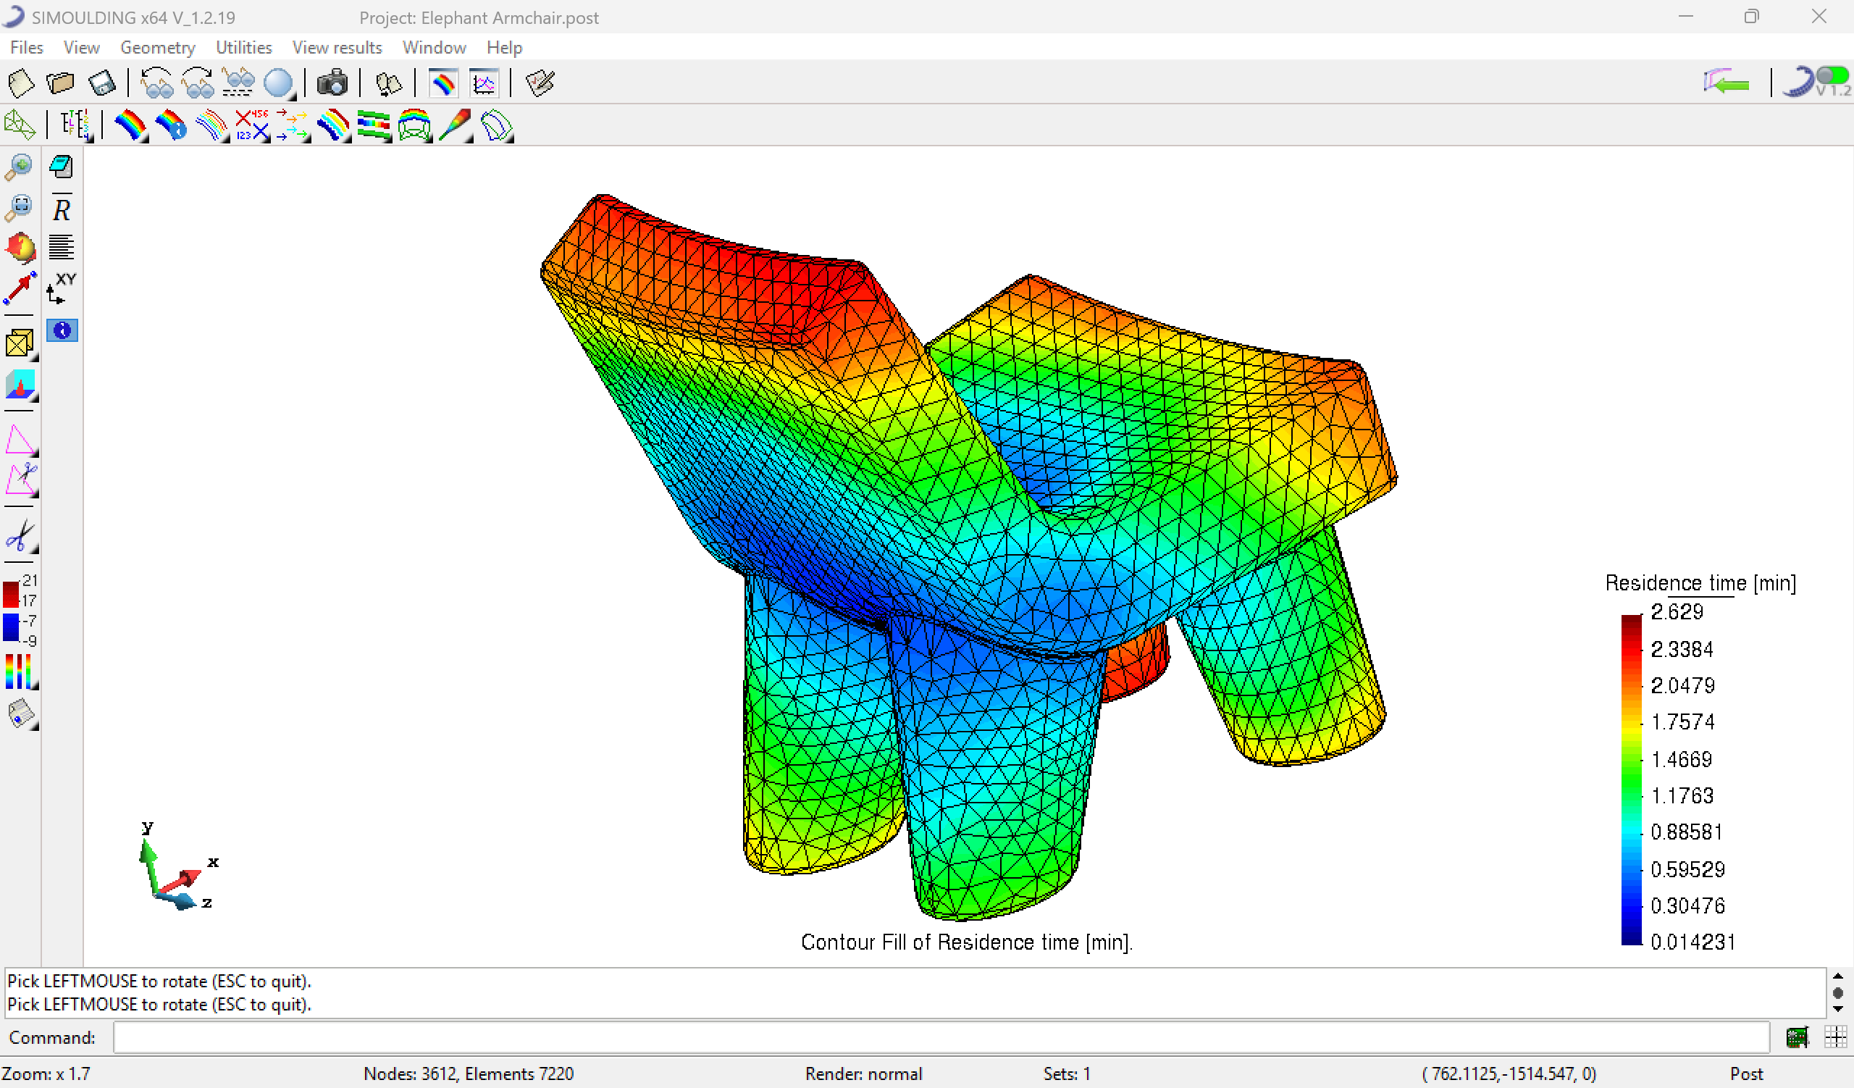
Task: Open the yellow box display style dropdown
Action: [x=20, y=343]
